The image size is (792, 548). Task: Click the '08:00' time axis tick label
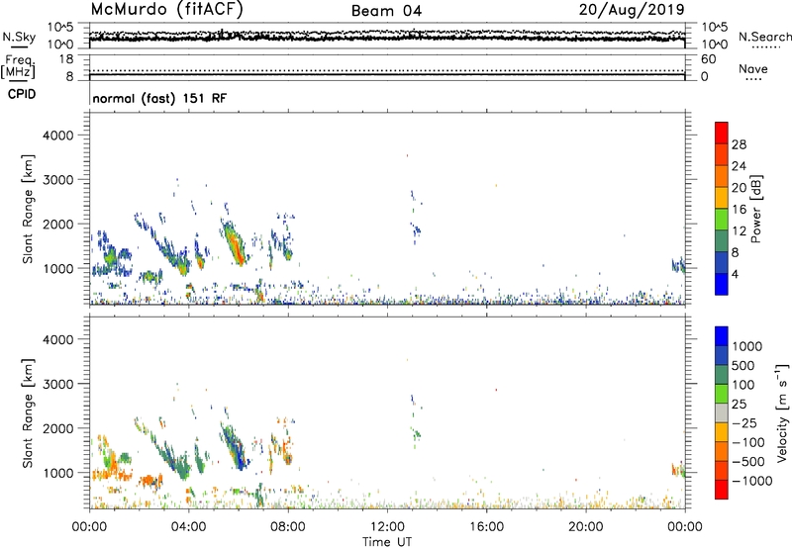288,527
